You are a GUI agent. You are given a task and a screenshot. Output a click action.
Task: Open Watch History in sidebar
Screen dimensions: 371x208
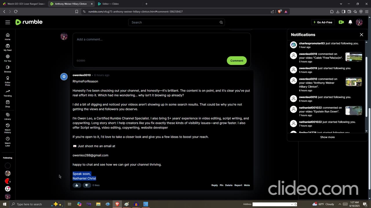(8, 129)
